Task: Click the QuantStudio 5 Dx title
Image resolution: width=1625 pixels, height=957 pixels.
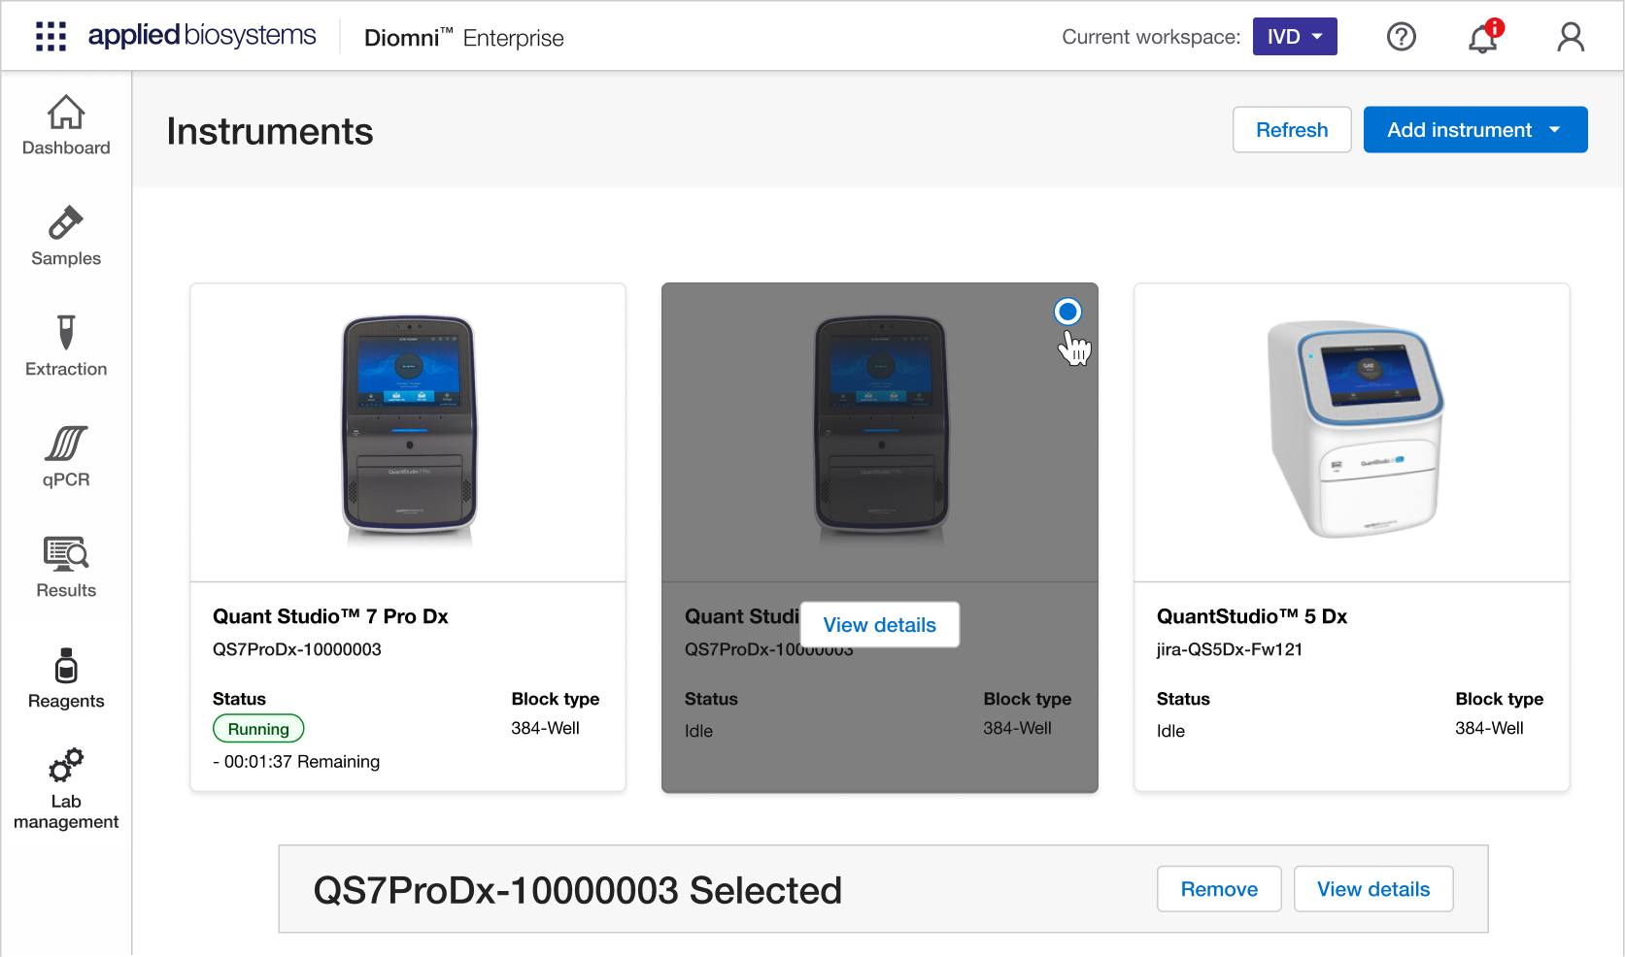Action: [x=1252, y=616]
